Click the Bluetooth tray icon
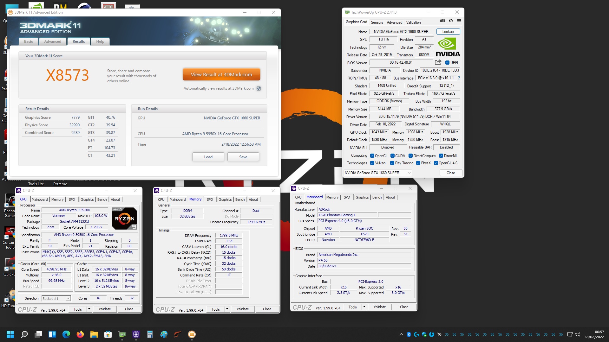This screenshot has height=342, width=609. pyautogui.click(x=409, y=334)
